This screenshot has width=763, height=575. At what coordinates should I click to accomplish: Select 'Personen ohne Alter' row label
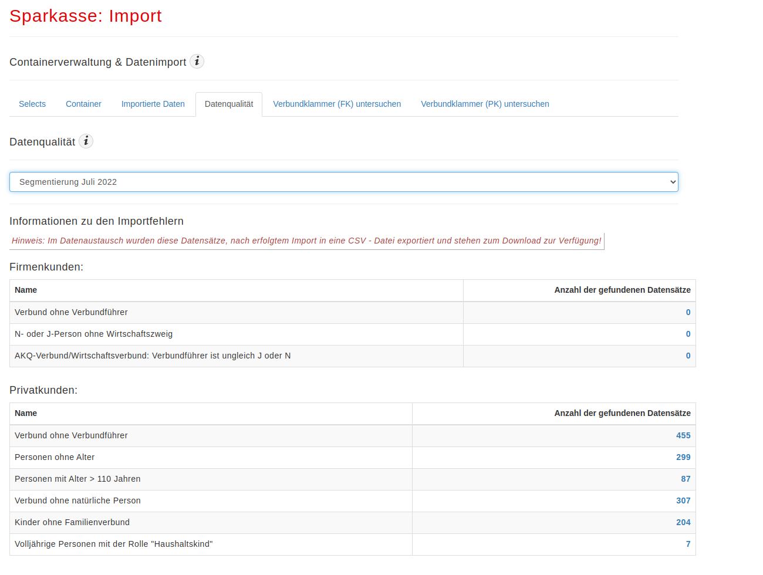tap(55, 457)
